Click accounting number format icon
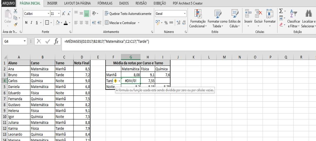The image size is (316, 141). click(x=158, y=23)
